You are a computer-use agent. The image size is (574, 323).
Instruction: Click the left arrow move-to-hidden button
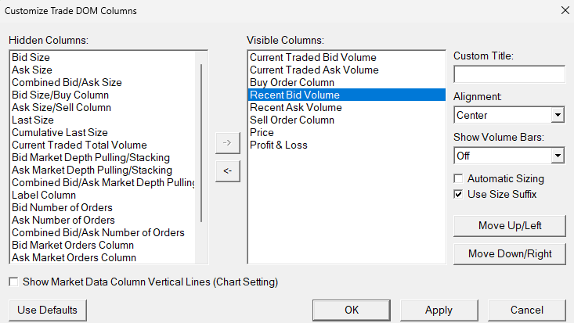point(227,172)
